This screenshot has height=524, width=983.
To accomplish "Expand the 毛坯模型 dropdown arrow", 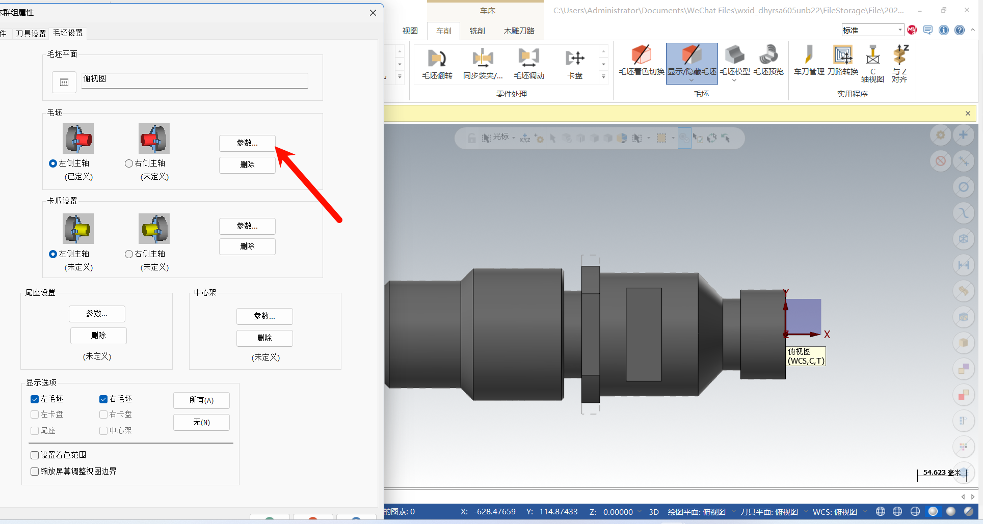I will [734, 80].
